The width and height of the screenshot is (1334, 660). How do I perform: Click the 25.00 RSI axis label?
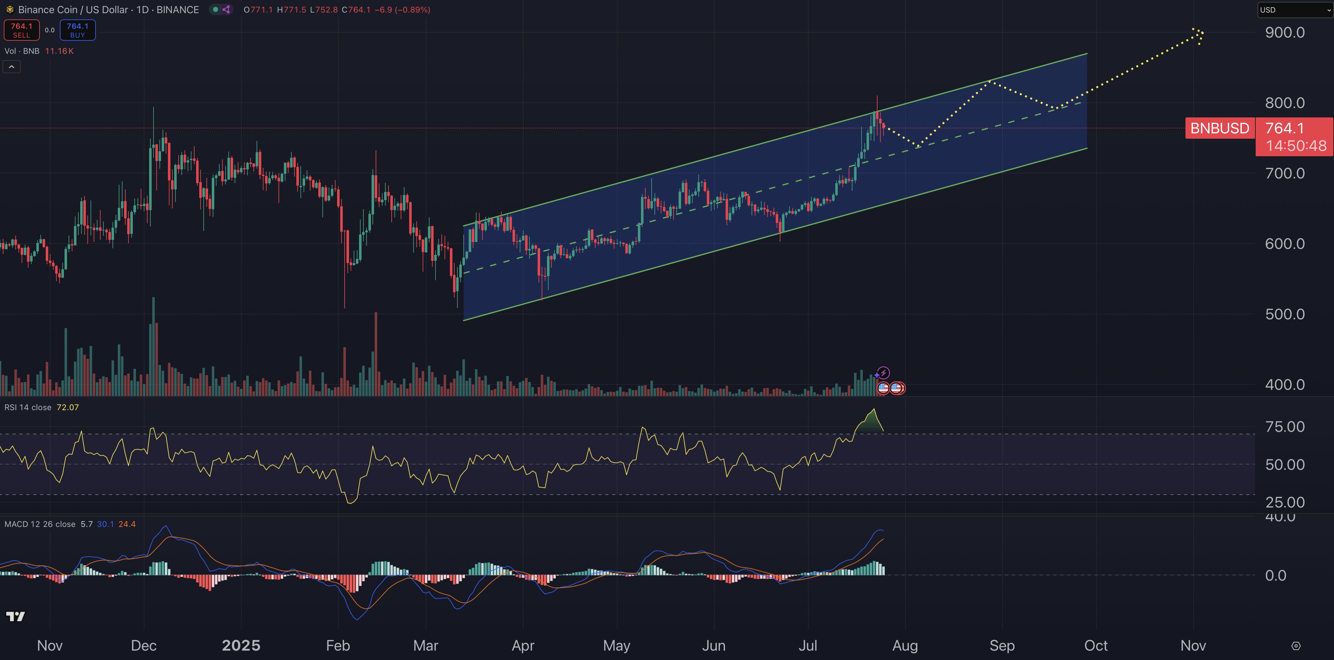click(x=1285, y=502)
